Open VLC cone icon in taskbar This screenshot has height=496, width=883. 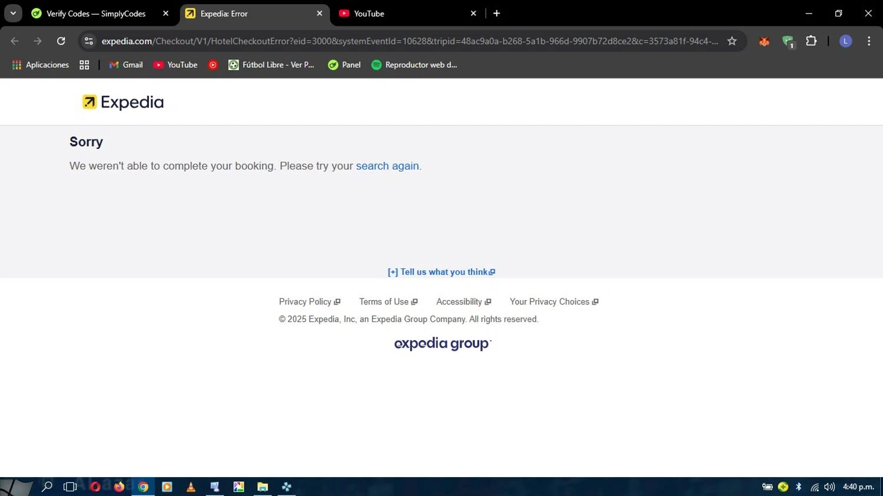(191, 487)
